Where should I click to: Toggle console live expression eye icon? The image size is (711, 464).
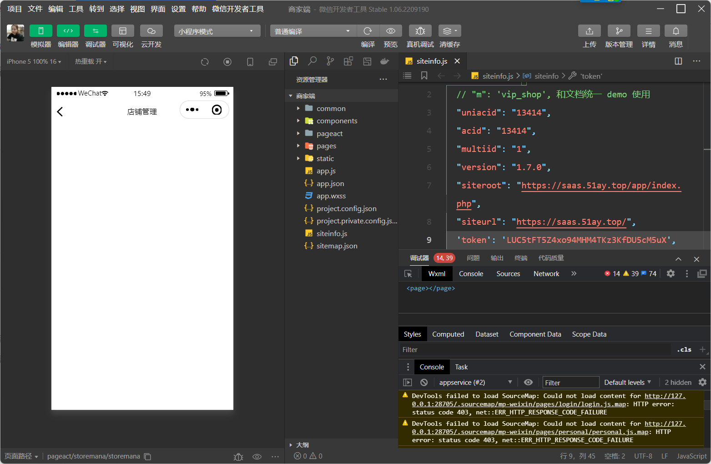click(528, 383)
